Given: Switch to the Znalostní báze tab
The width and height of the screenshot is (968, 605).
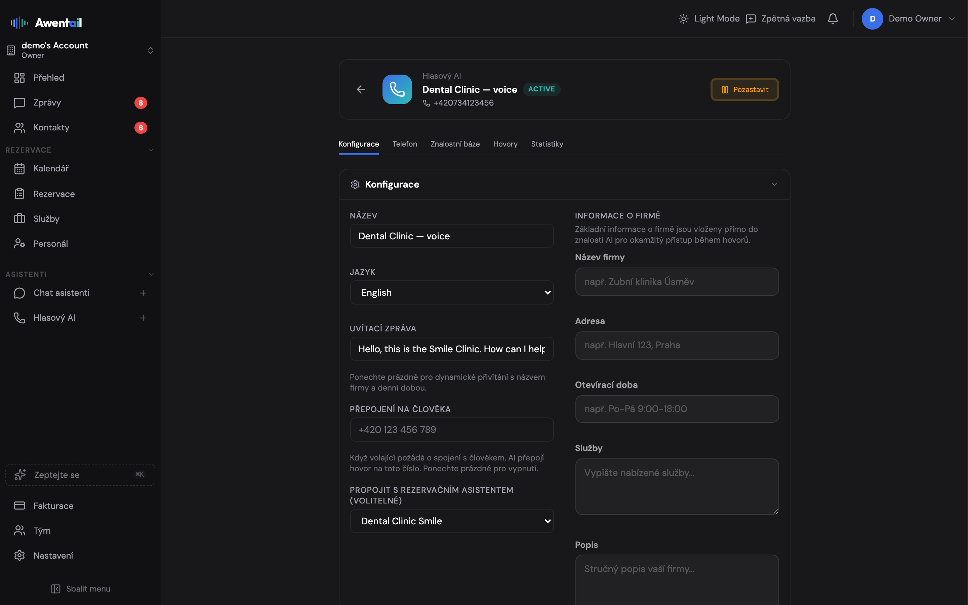Looking at the screenshot, I should pos(455,144).
